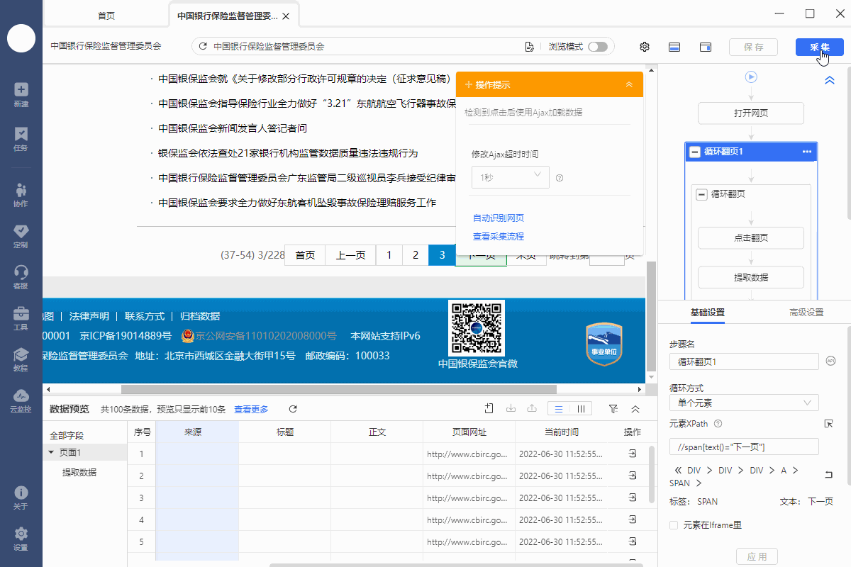The image size is (851, 567).
Task: Open the 循环方式 单个元素 dropdown
Action: click(744, 403)
